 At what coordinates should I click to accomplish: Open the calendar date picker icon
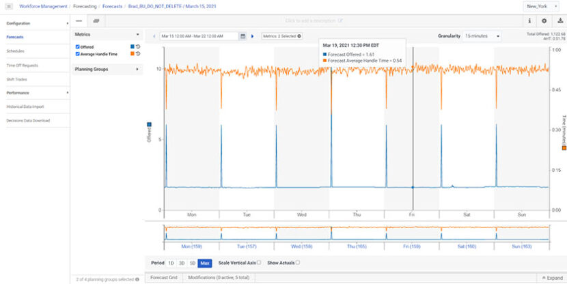click(x=243, y=36)
